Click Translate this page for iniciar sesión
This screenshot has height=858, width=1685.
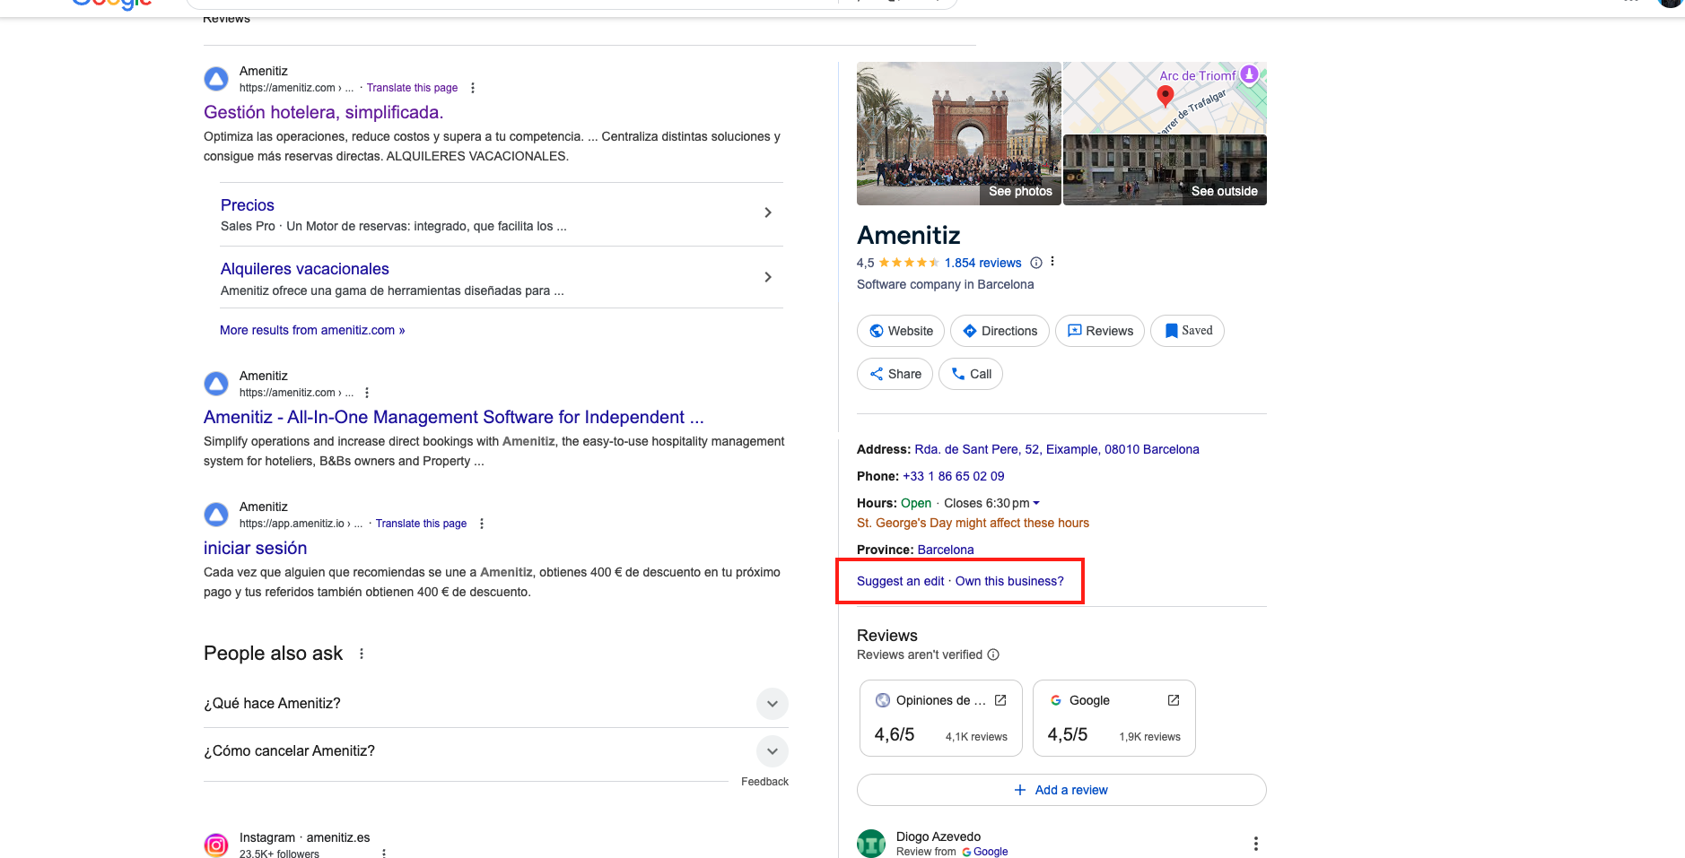(421, 524)
